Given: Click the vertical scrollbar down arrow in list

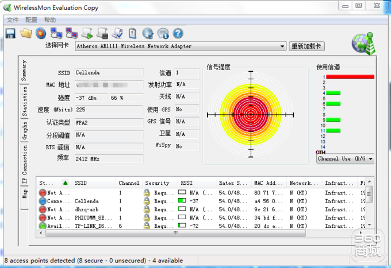Looking at the screenshot, I should [370, 225].
